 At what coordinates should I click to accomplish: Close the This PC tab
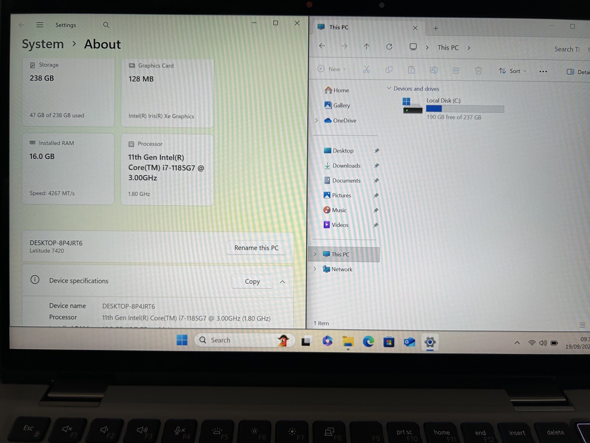415,28
